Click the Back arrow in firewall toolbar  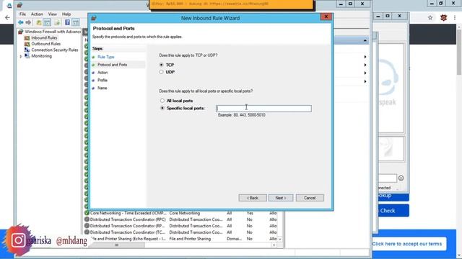[x=21, y=22]
